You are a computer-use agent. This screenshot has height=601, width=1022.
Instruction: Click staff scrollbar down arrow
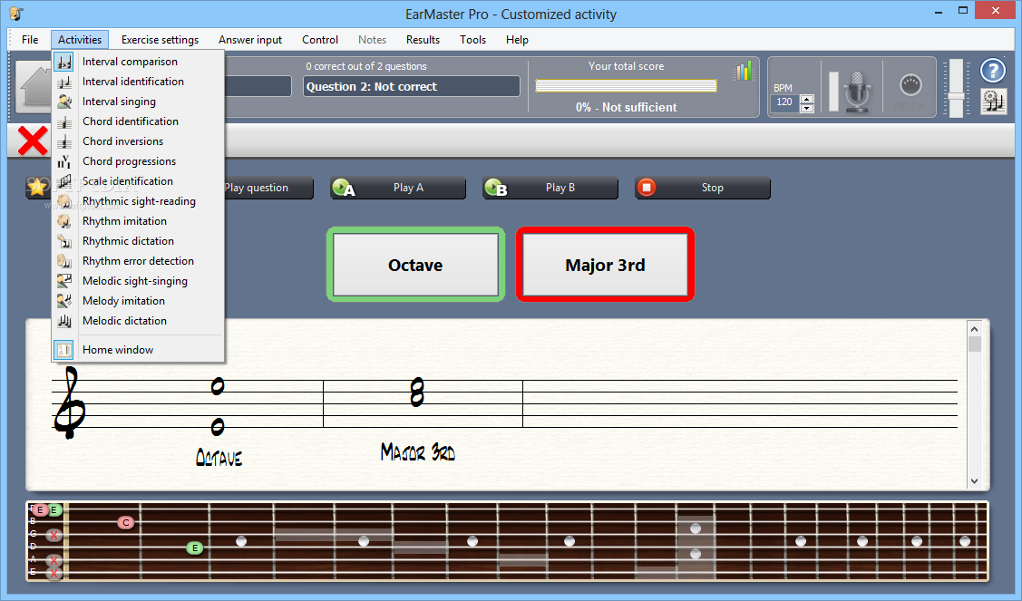[975, 481]
